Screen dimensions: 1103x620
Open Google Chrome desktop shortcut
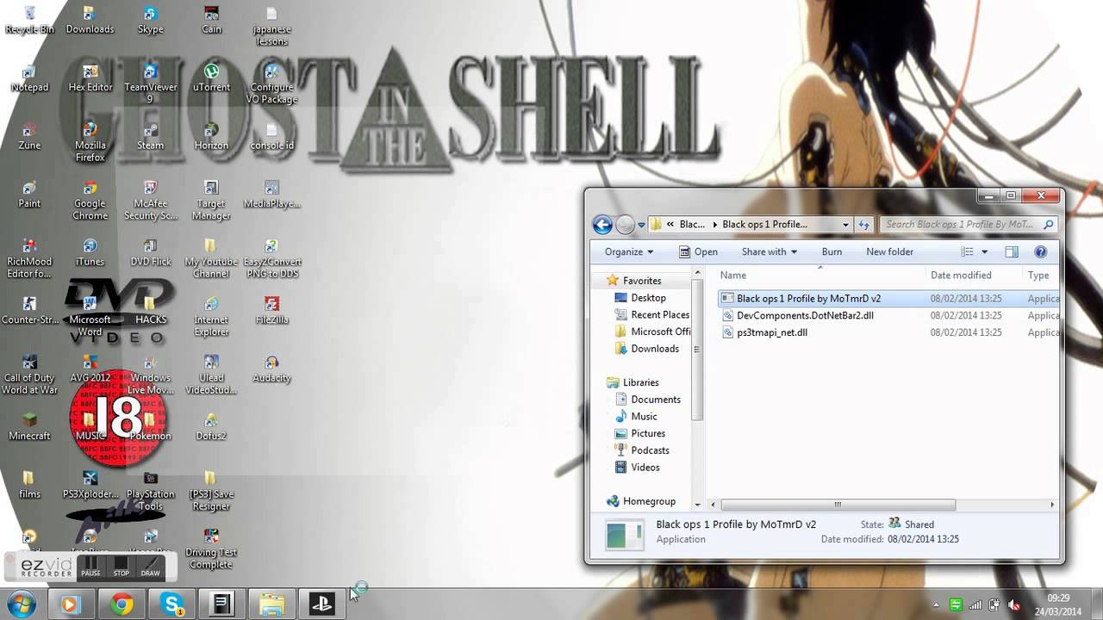(x=90, y=201)
